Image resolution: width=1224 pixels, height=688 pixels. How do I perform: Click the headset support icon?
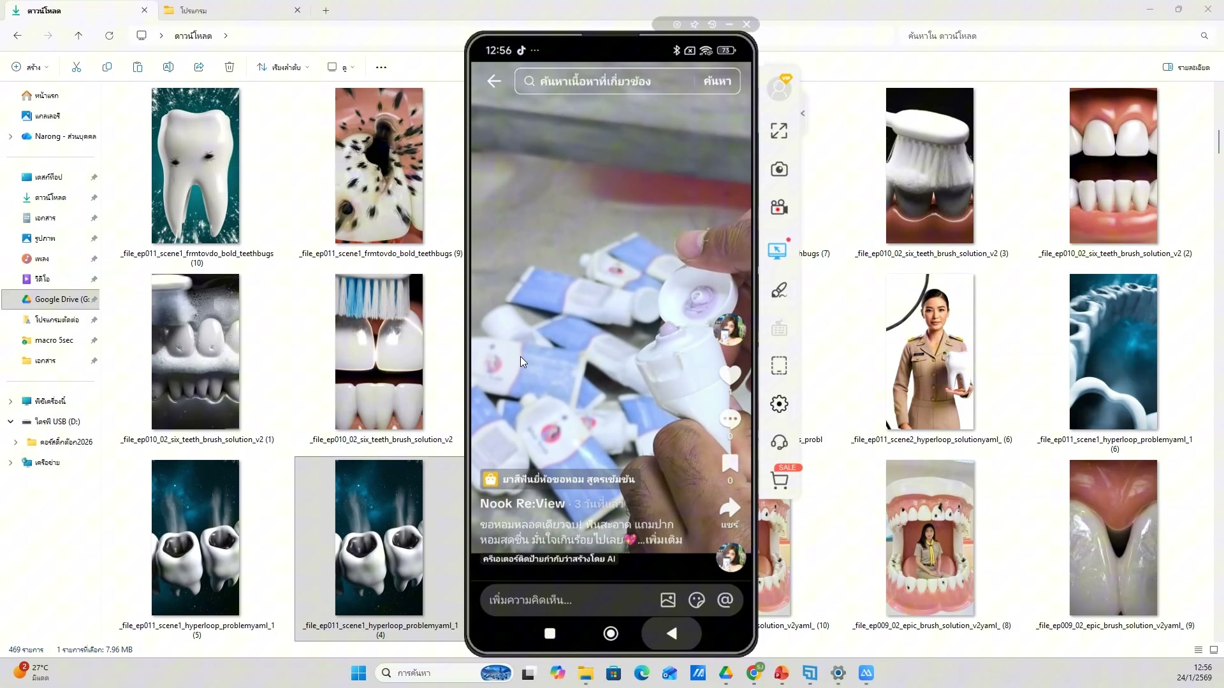coord(778,442)
